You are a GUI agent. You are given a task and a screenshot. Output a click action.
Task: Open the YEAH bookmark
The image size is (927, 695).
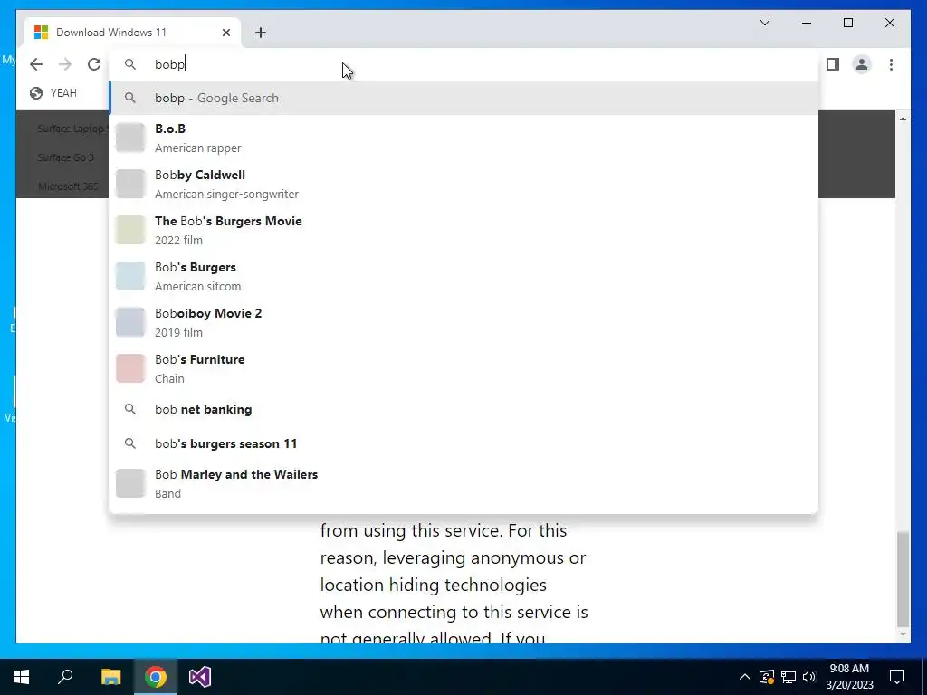53,93
